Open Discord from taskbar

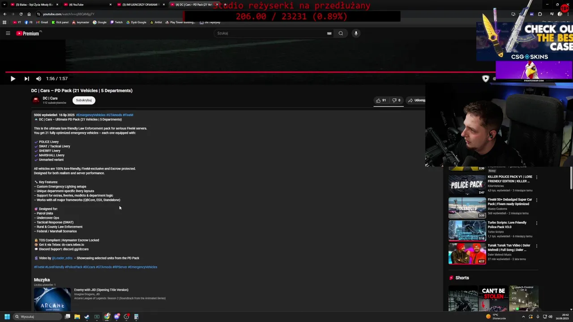pos(117,317)
